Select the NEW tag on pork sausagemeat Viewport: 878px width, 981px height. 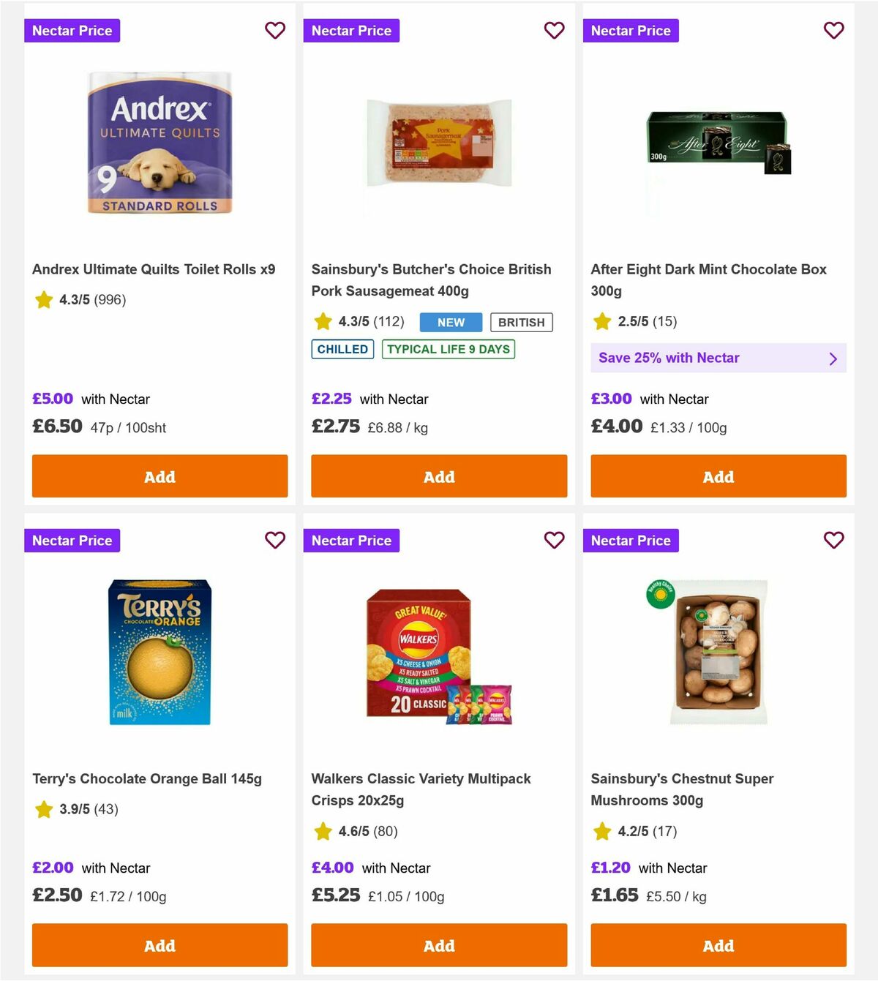coord(450,322)
